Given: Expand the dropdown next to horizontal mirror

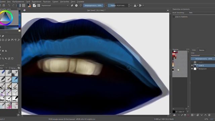Looking at the screenshot, I should (x=137, y=5).
